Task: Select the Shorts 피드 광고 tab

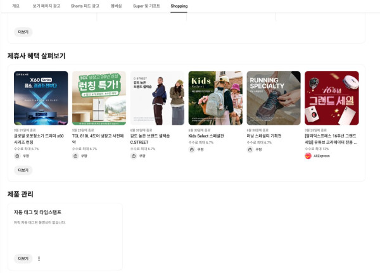Action: point(85,6)
